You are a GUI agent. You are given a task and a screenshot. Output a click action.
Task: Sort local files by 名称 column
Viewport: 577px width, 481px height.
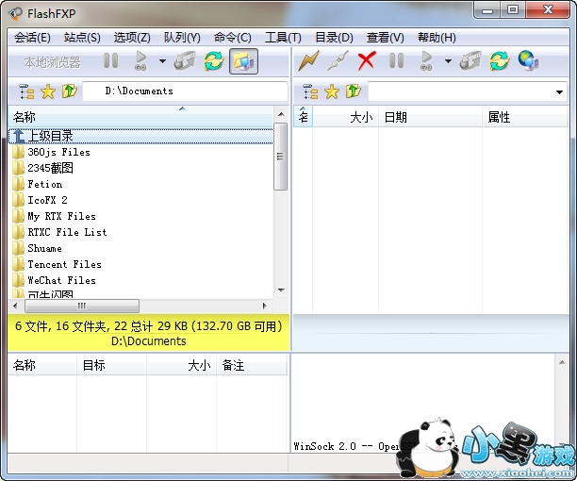(x=140, y=117)
